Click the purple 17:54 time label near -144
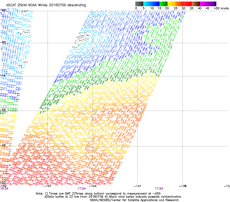 click(x=81, y=189)
